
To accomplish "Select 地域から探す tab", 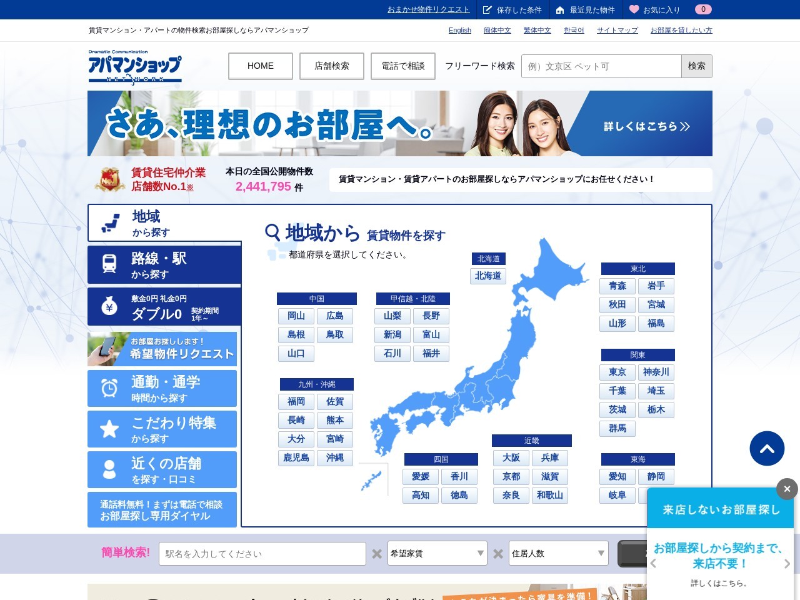I will (x=164, y=223).
